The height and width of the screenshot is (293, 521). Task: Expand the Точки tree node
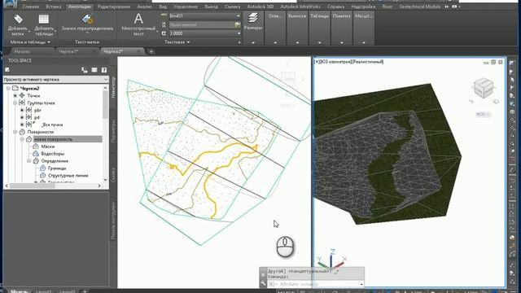(15, 96)
